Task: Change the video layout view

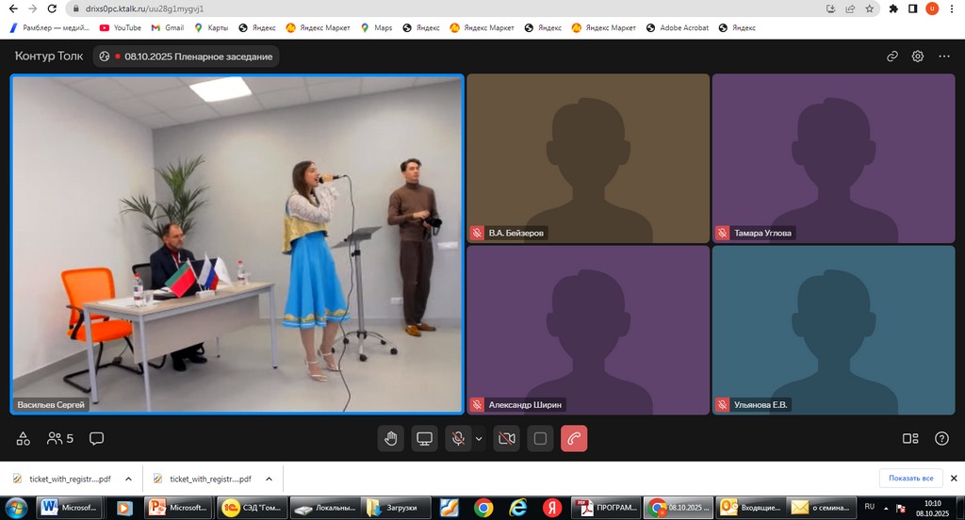Action: tap(910, 438)
